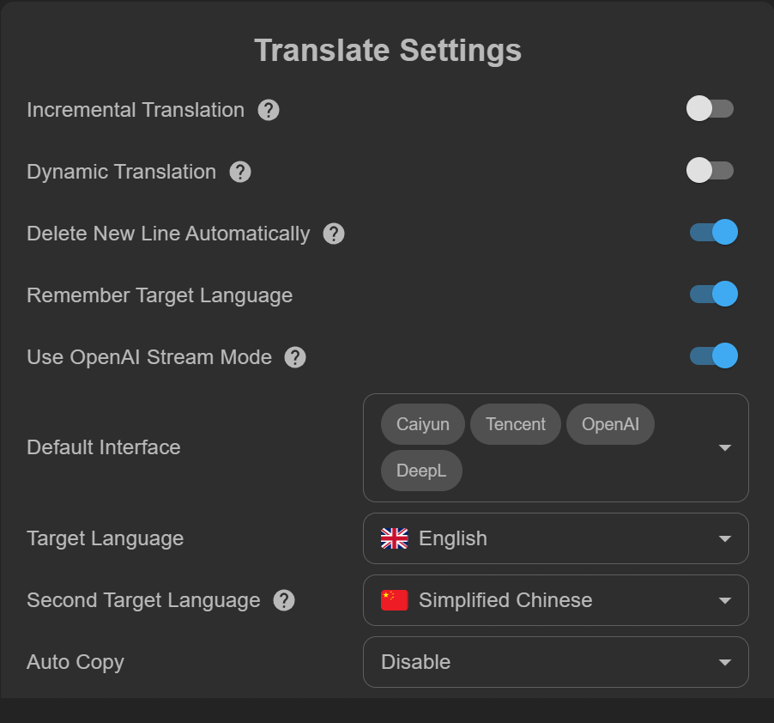The width and height of the screenshot is (774, 723).
Task: Enable Incremental Translation
Action: tap(711, 108)
